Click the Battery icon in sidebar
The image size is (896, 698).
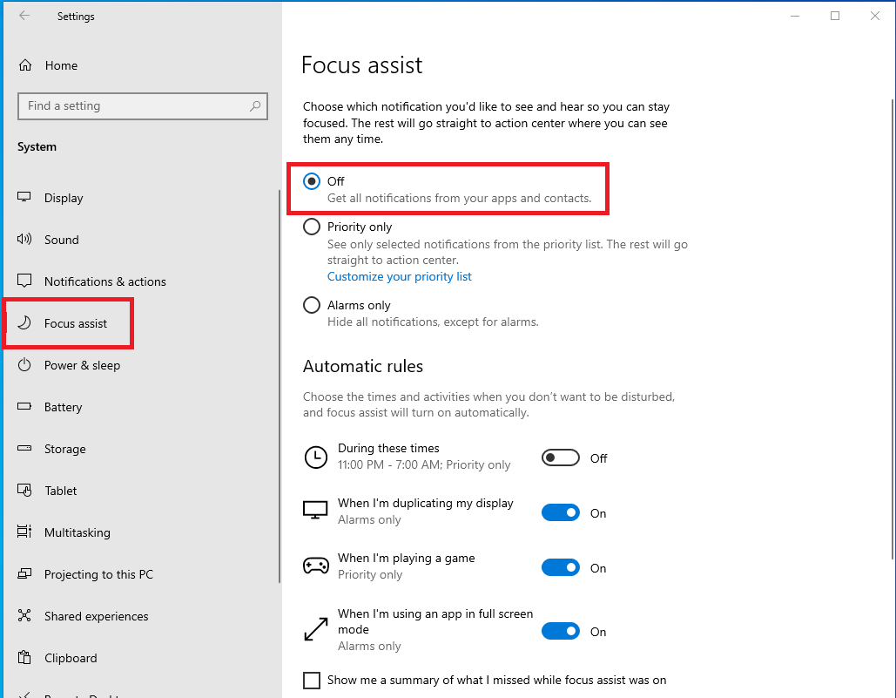coord(25,407)
